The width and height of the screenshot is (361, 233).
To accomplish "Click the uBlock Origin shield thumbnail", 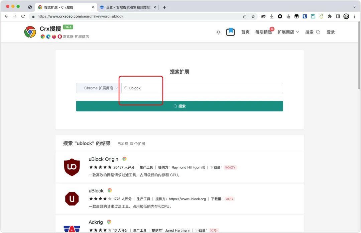I will (x=72, y=167).
